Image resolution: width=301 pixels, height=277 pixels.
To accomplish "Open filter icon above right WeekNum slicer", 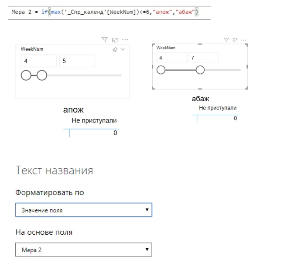I will click(226, 40).
